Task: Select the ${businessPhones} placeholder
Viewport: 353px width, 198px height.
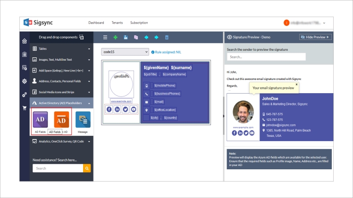Action: (x=167, y=94)
